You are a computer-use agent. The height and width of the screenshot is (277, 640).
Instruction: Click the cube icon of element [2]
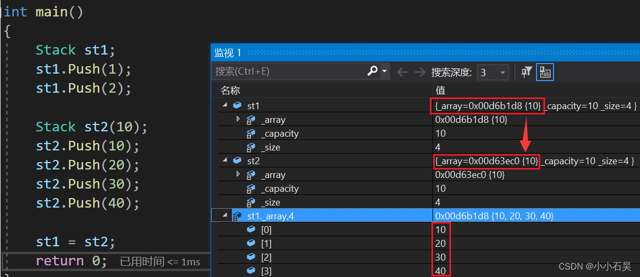pyautogui.click(x=251, y=257)
